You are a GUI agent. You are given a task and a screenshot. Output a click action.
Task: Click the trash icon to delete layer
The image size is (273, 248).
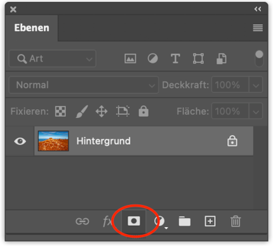pos(236,221)
